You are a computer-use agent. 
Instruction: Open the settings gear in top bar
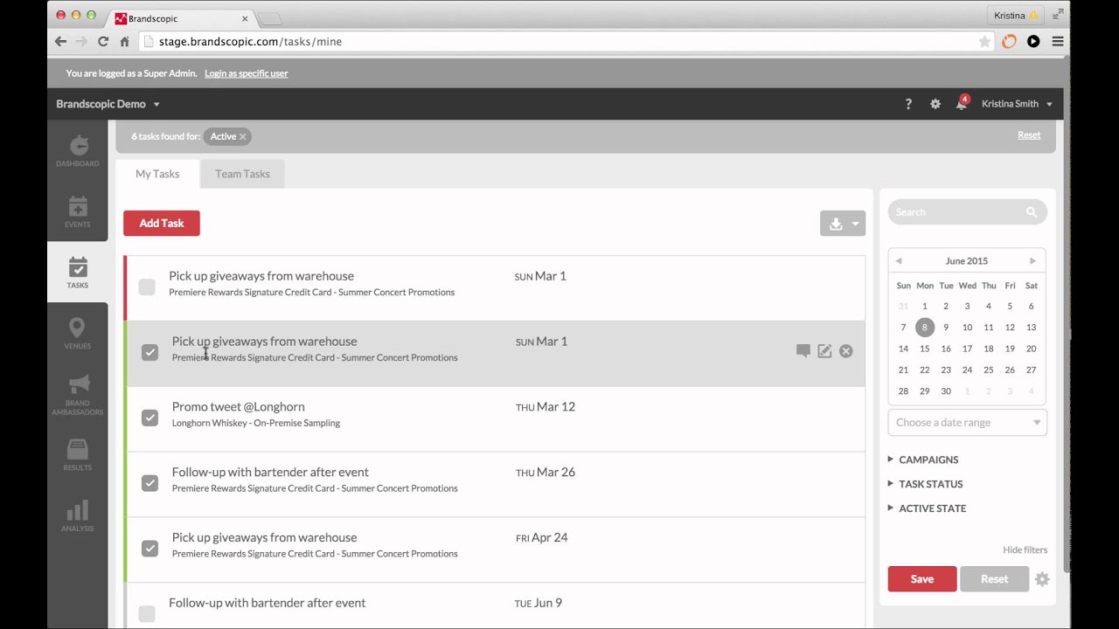click(x=935, y=104)
